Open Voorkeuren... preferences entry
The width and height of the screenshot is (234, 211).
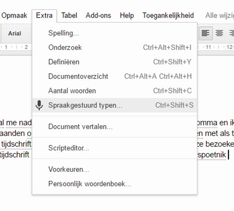pyautogui.click(x=69, y=170)
